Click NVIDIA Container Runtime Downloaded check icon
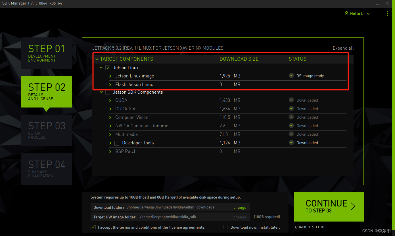 coord(291,125)
